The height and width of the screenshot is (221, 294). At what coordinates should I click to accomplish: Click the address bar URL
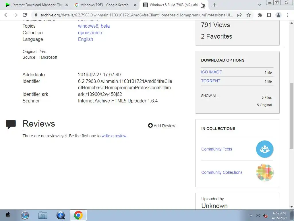[137, 15]
